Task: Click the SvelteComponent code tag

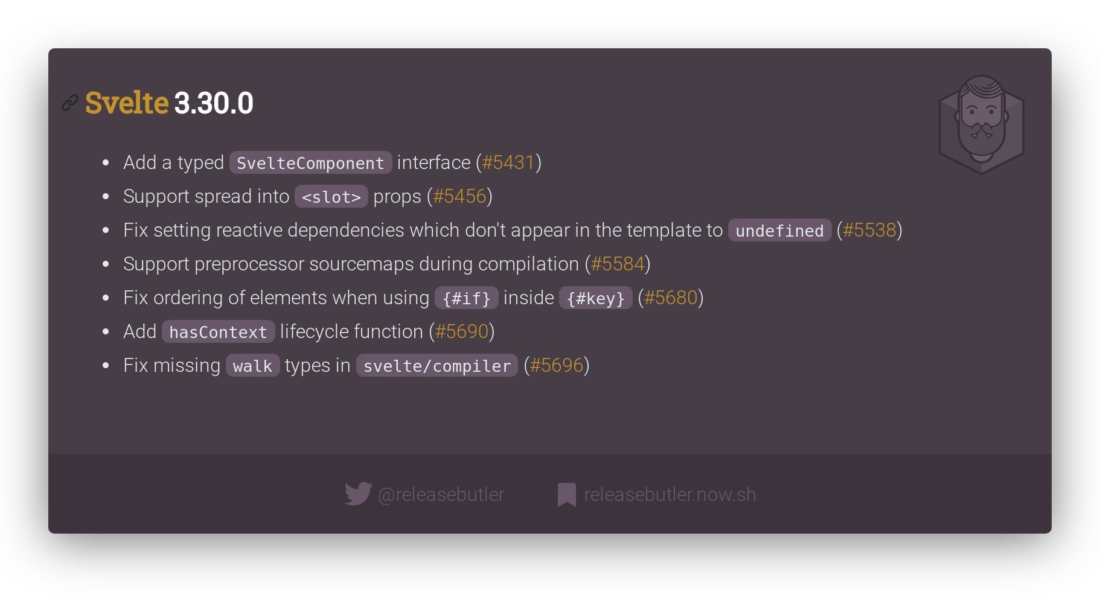Action: click(x=310, y=163)
